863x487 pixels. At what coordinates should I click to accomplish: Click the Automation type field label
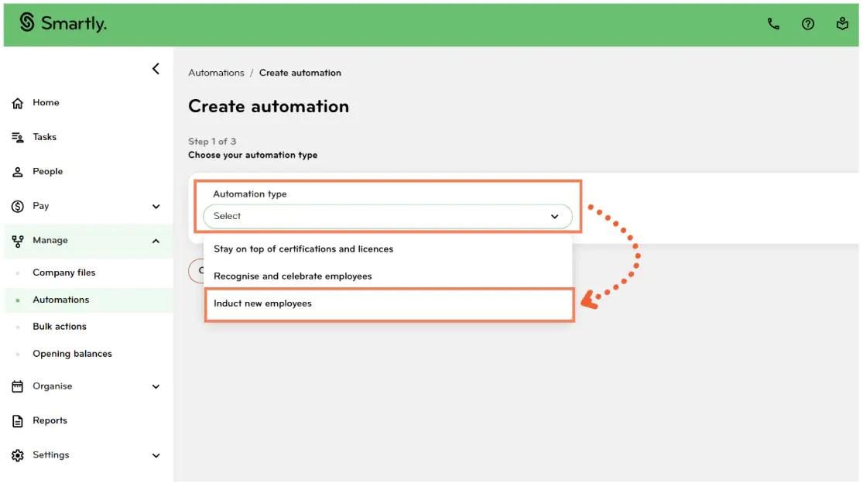point(250,194)
